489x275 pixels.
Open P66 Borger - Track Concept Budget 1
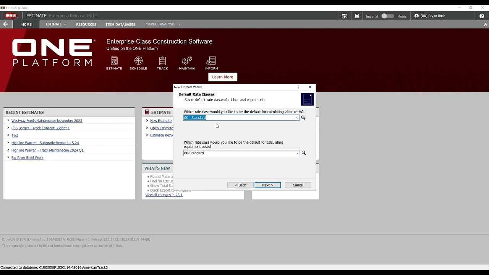click(40, 128)
